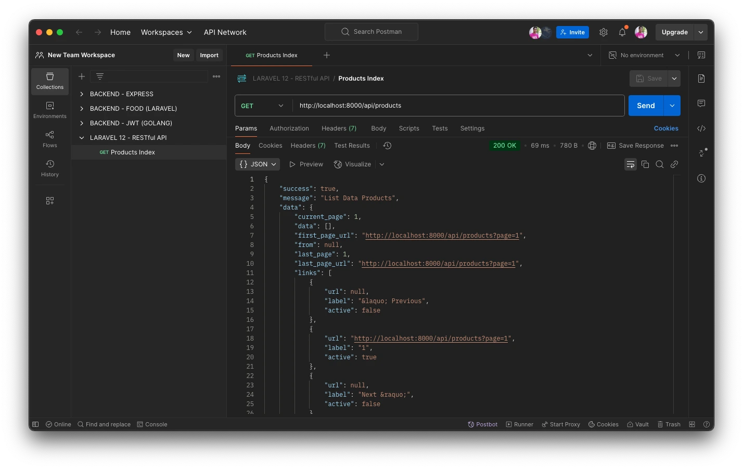Image resolution: width=743 pixels, height=469 pixels.
Task: Open the Cookies link beside Params
Action: tap(666, 128)
